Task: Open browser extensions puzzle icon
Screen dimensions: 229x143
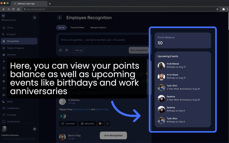Action: coord(224,9)
